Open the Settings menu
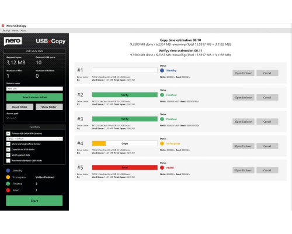Viewport: 292px width, 234px height. pyautogui.click(x=6, y=30)
